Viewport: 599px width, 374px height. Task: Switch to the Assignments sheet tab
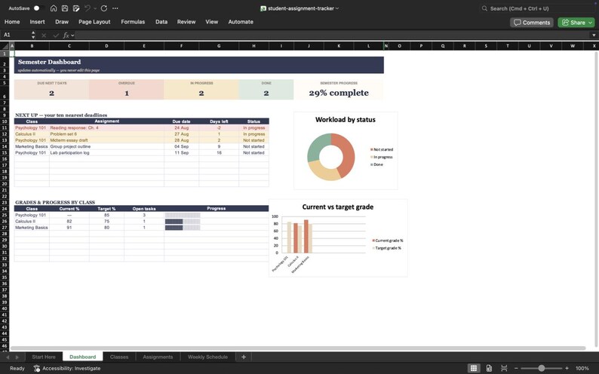point(158,357)
